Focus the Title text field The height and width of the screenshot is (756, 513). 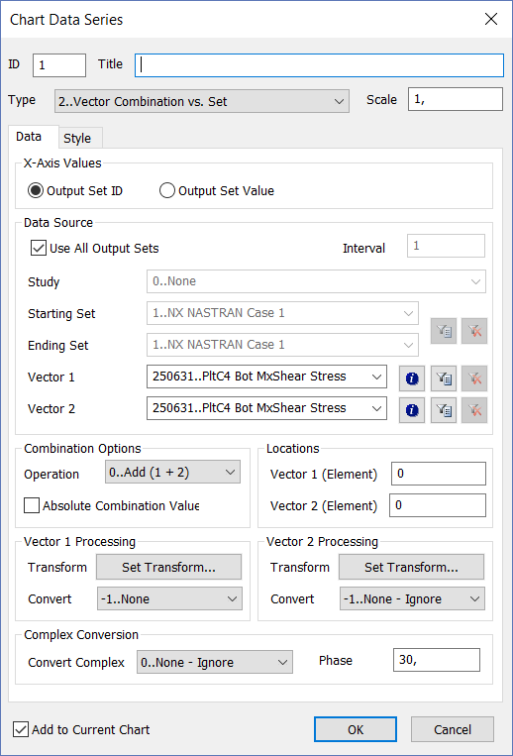pyautogui.click(x=319, y=65)
